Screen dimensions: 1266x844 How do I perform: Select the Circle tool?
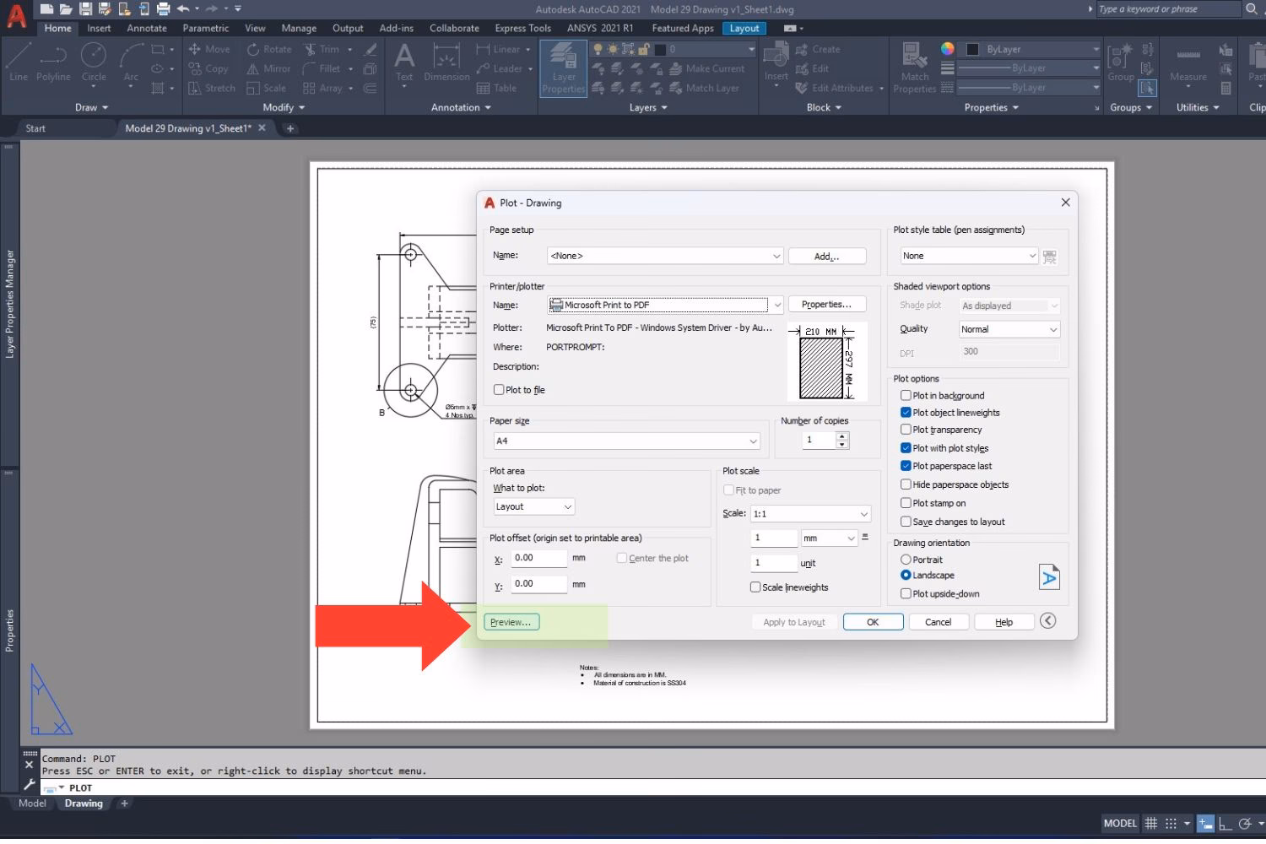[94, 62]
